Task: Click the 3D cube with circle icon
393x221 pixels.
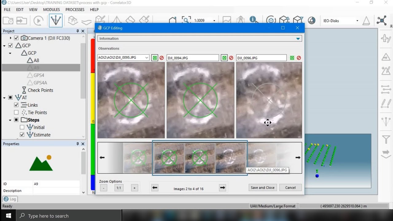Action: coord(270,21)
